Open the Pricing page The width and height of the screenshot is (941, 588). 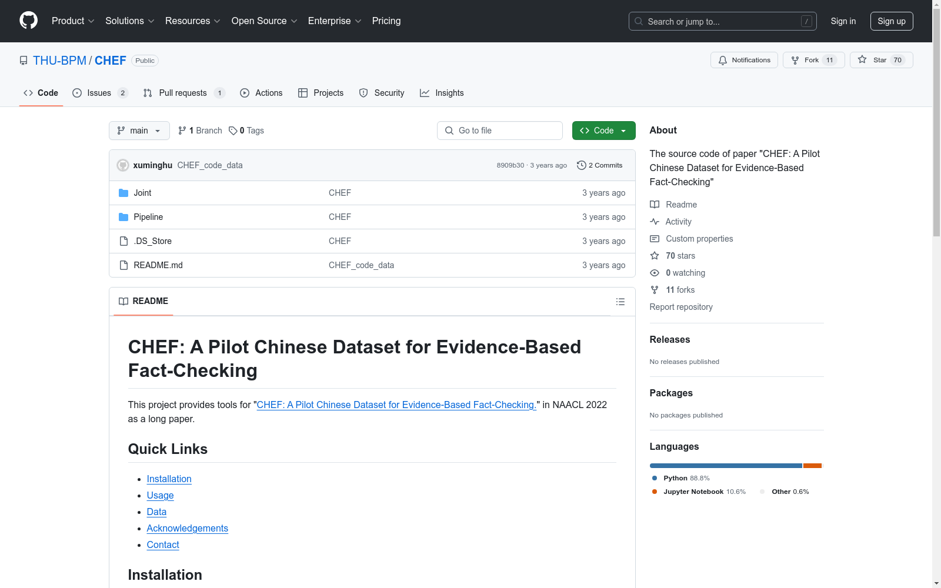click(x=386, y=21)
